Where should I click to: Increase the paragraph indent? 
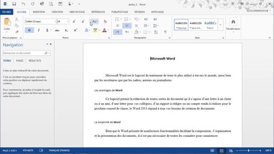155,19
